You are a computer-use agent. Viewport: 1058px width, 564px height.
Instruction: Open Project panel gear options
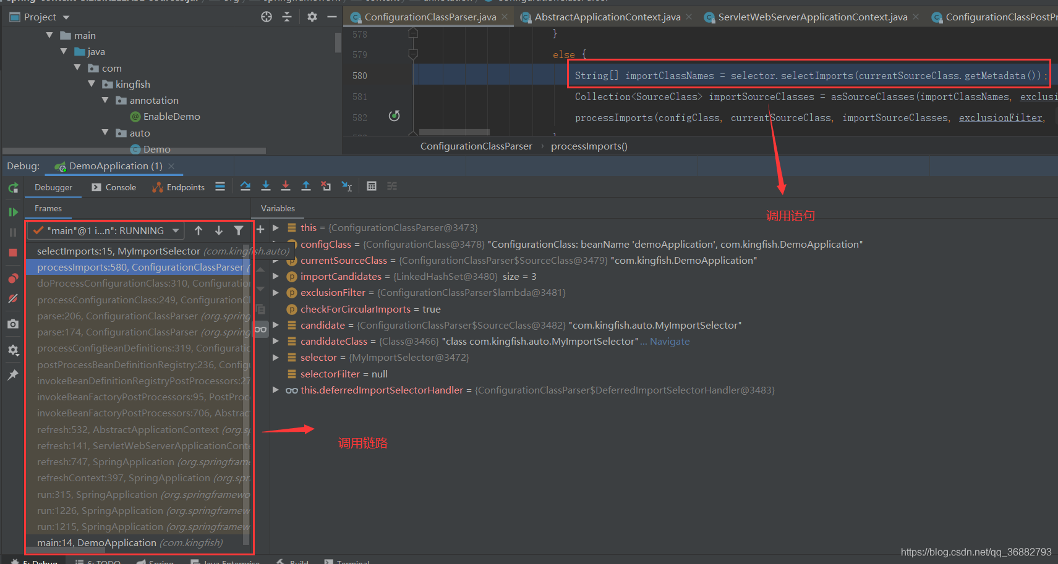(312, 17)
